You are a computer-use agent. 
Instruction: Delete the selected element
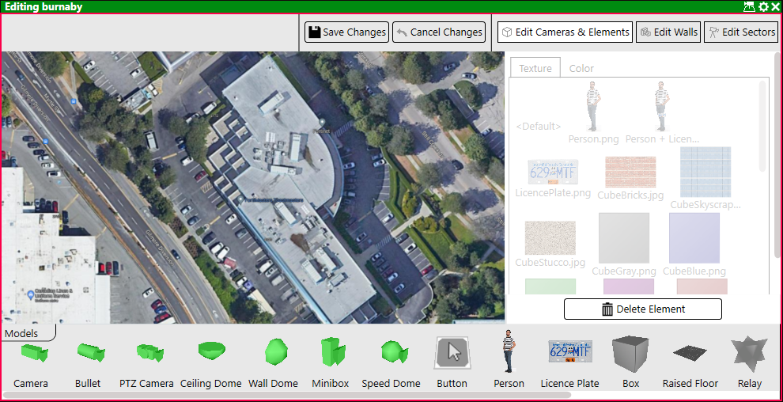click(643, 309)
